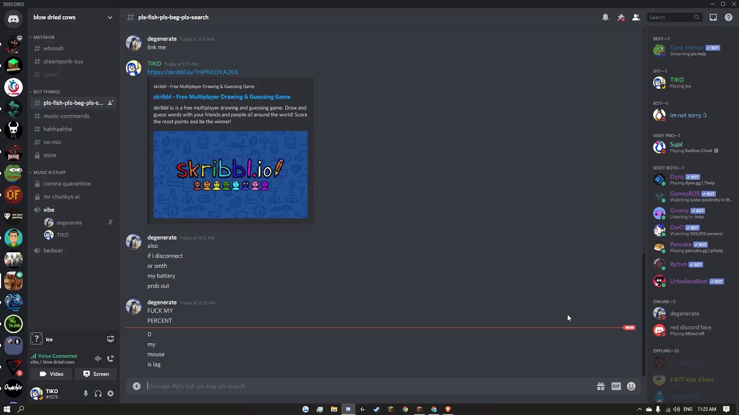Open create invite icon on current channel
This screenshot has width=739, height=415.
110,103
